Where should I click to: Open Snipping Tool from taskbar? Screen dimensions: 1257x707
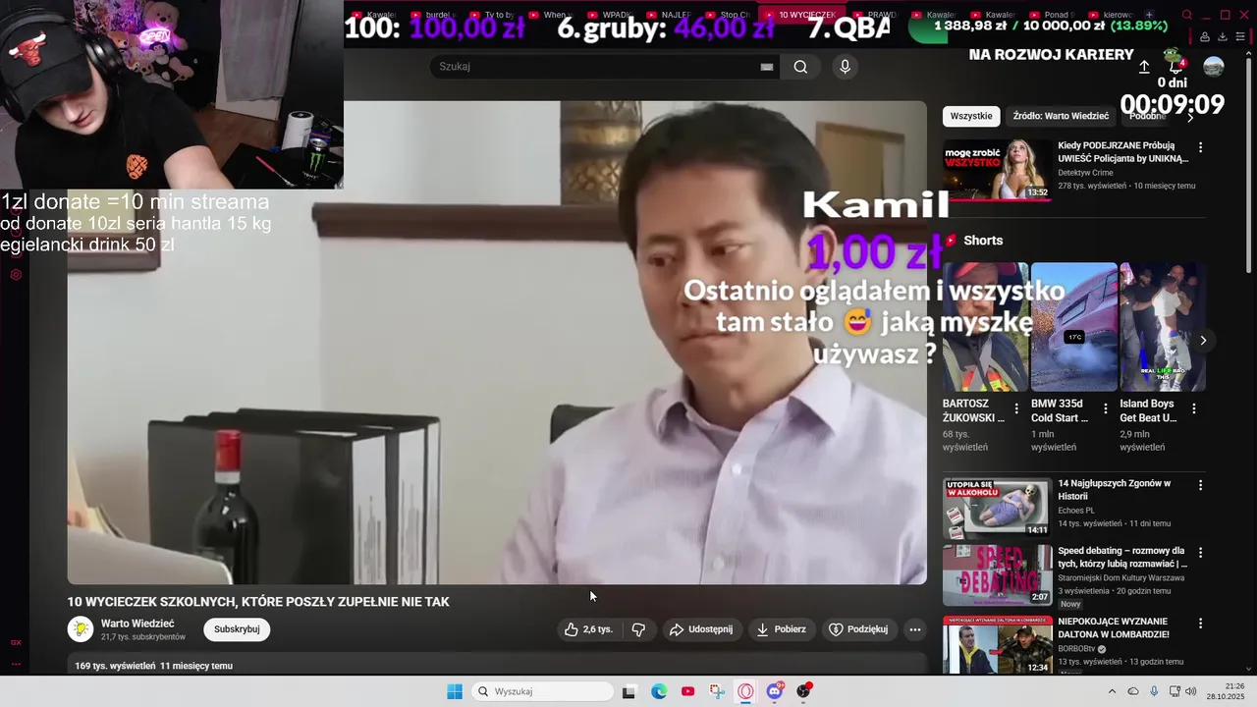717,691
